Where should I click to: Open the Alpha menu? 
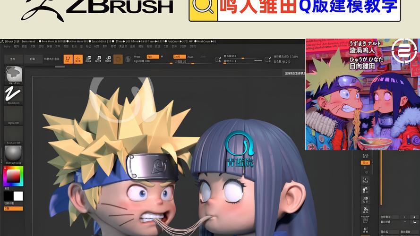7,47
